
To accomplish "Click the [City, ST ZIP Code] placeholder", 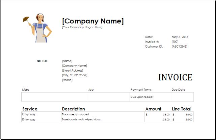I will (x=75, y=75).
